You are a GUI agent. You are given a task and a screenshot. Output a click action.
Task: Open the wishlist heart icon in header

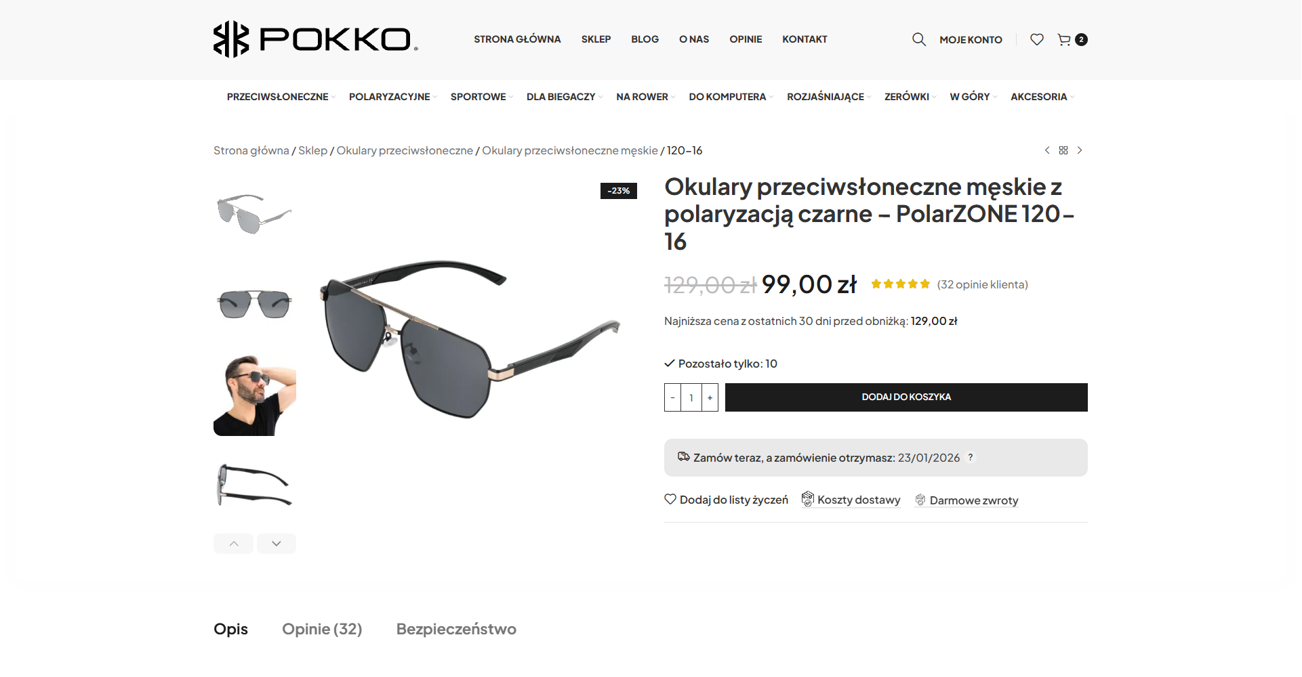pos(1036,39)
